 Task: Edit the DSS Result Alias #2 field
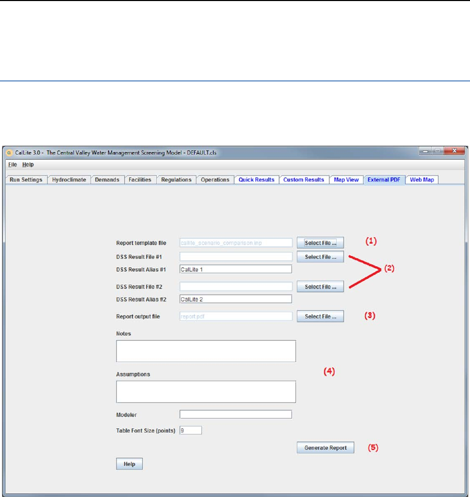pyautogui.click(x=236, y=299)
